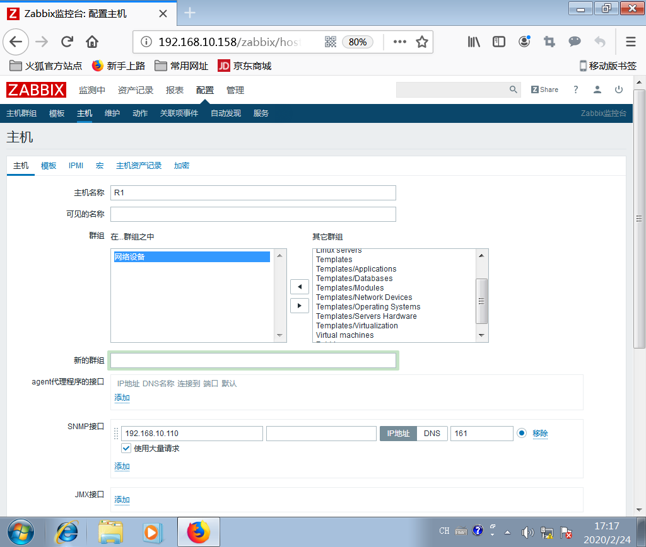Select the default SNMP interface radio button
Viewport: 646px width, 547px height.
point(522,433)
